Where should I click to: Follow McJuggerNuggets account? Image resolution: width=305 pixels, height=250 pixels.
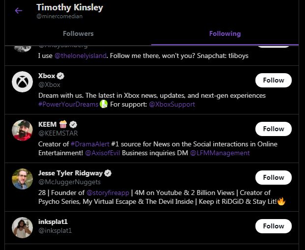tap(274, 178)
